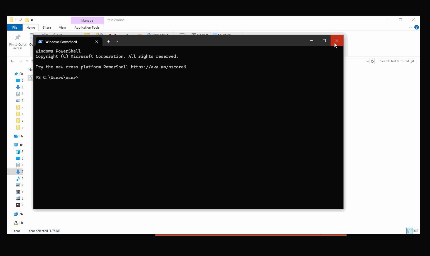The image size is (430, 256).
Task: Click the Search testTerminal field
Action: pos(397,61)
